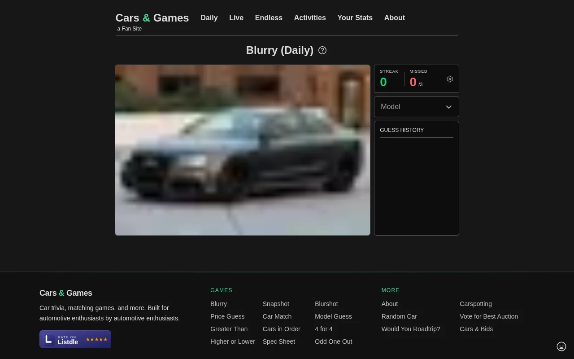
Task: Open the 4 for 4 game link
Action: (x=324, y=329)
